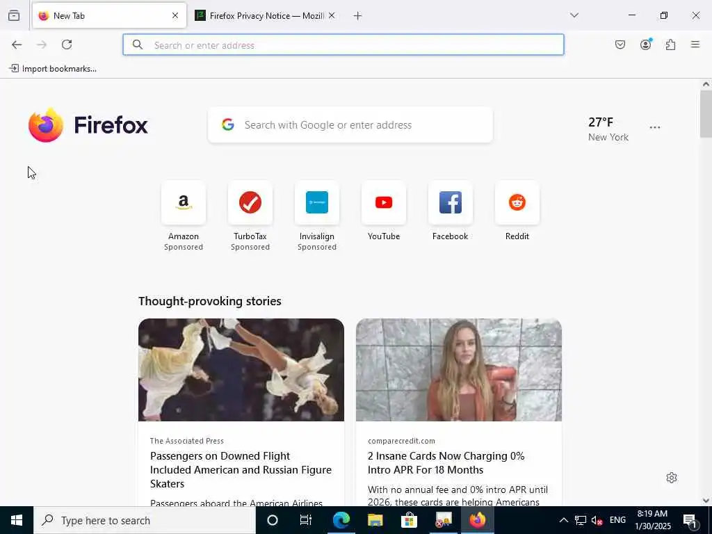Open Cortana circle icon on taskbar
712x534 pixels.
[273, 520]
